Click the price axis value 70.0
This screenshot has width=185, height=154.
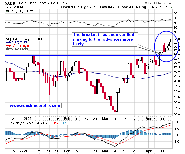176,81
